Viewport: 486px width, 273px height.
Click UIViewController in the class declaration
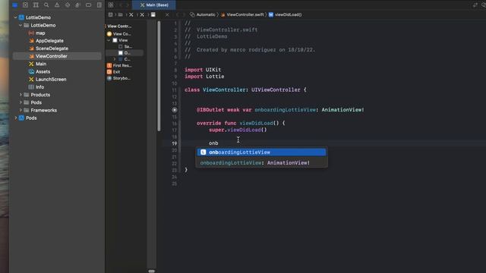pos(276,89)
